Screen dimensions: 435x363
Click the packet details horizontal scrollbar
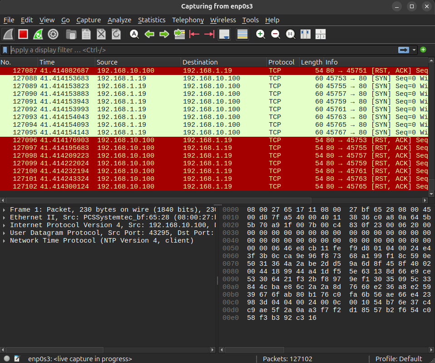coord(54,350)
